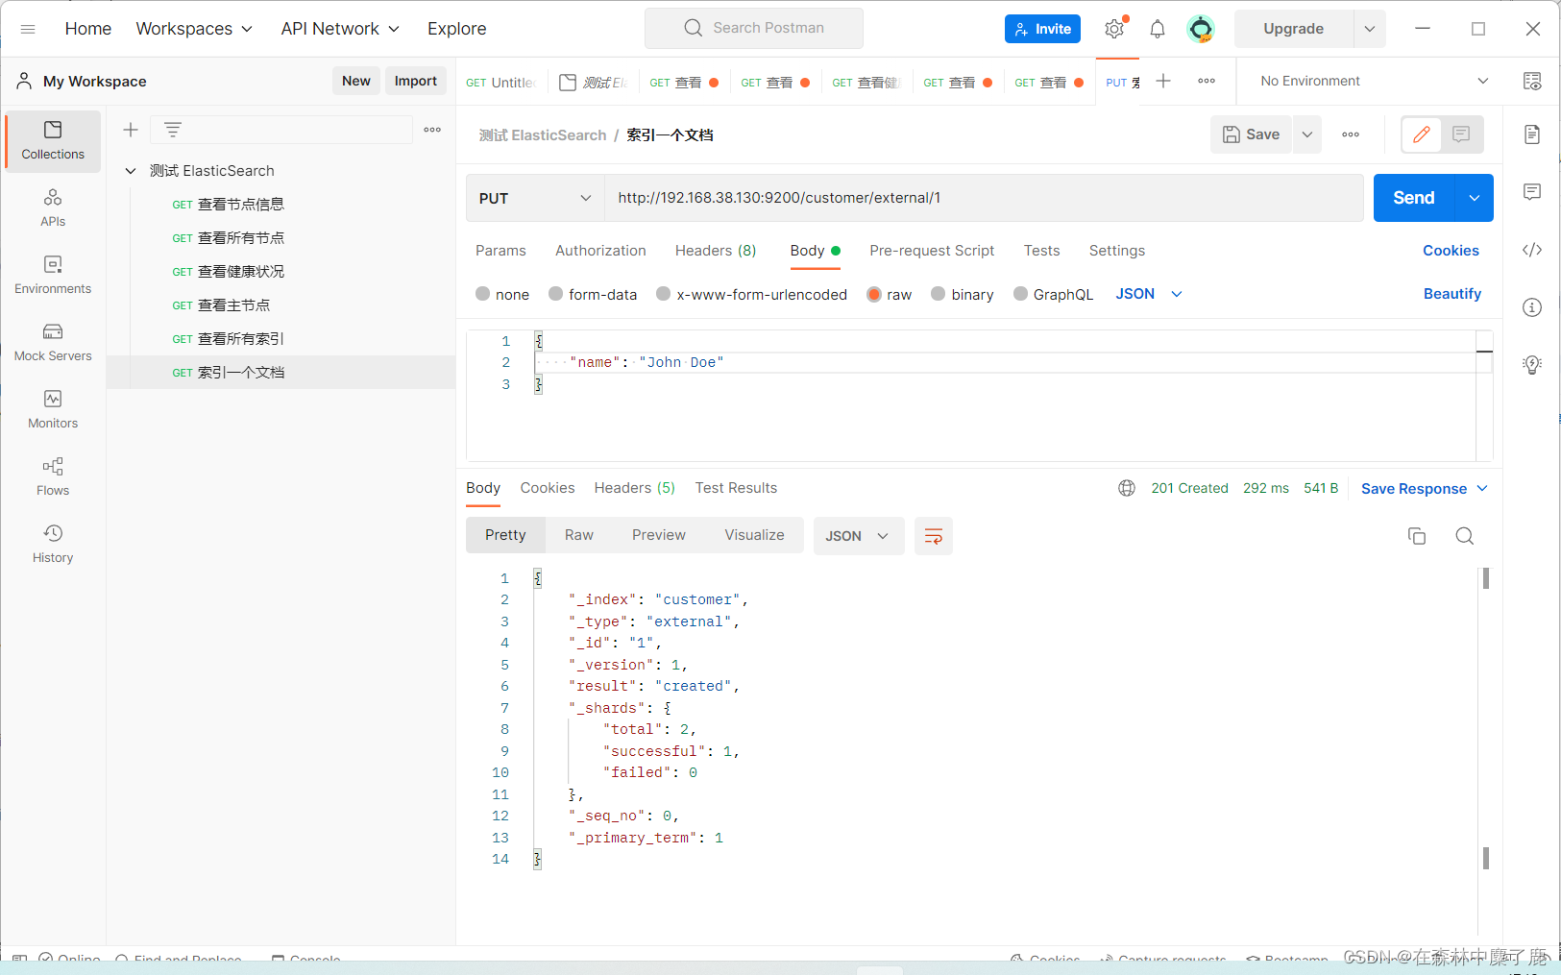This screenshot has height=975, width=1561.
Task: Open the History sidebar panel
Action: pos(53,545)
